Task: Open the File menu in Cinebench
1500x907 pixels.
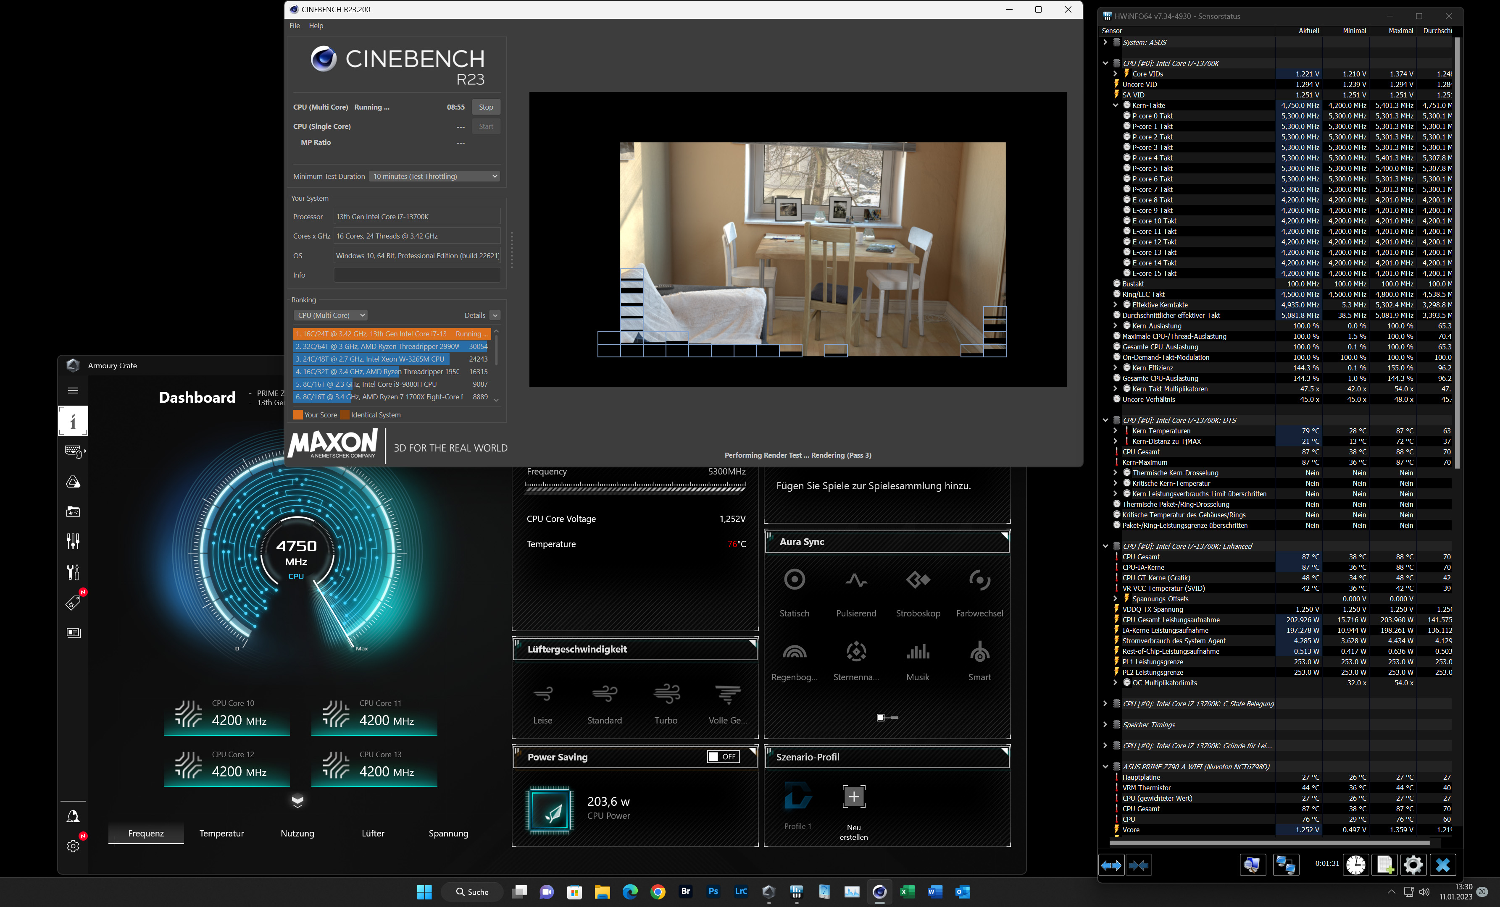Action: [x=295, y=26]
